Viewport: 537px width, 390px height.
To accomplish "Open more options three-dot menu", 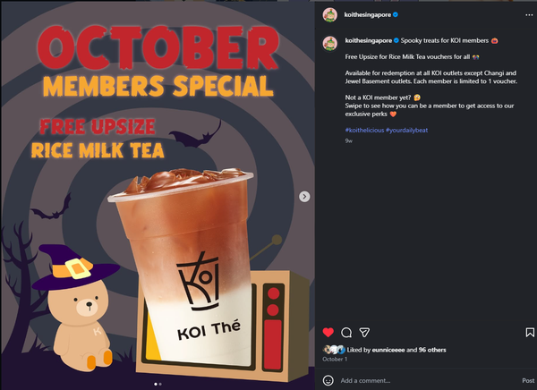I will (x=529, y=15).
